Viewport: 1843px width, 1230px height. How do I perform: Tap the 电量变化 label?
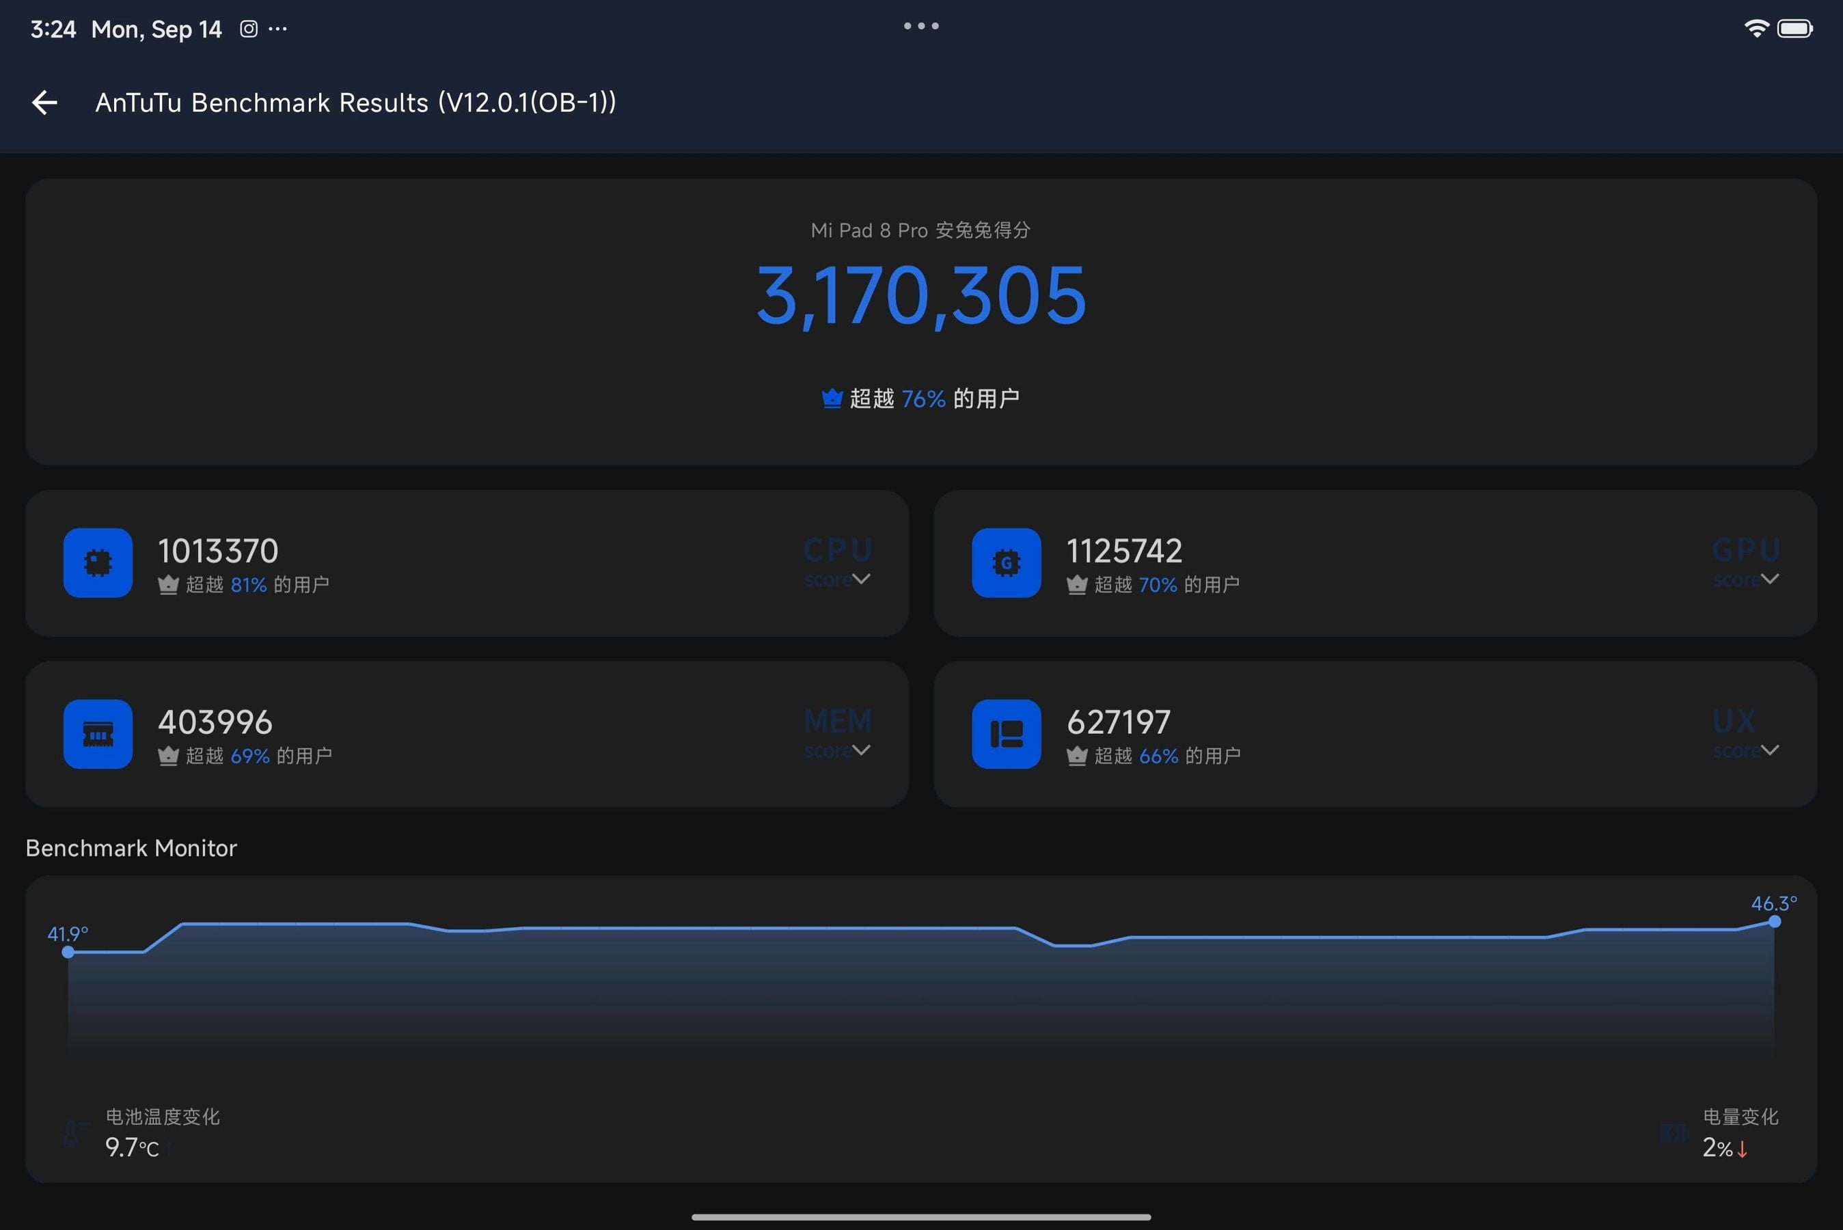1740,1117
